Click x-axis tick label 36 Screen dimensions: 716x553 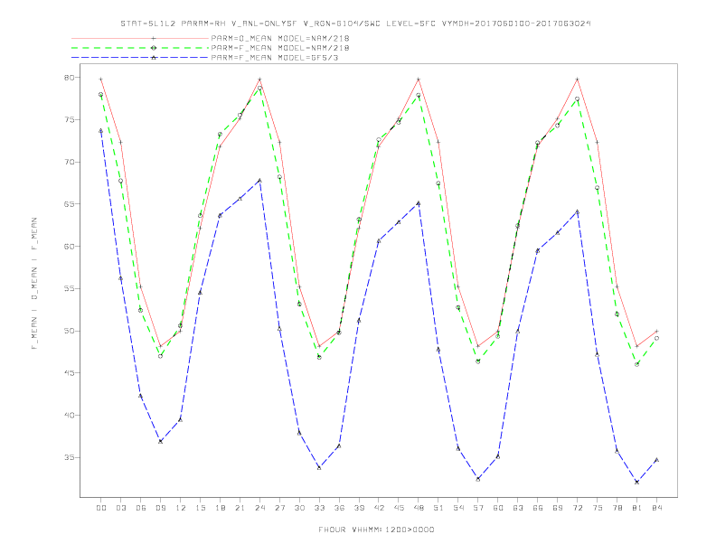pyautogui.click(x=339, y=508)
